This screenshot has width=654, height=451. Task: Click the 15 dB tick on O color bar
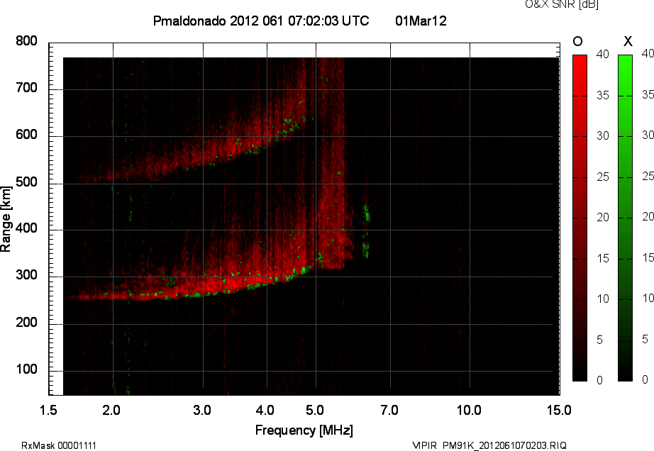(603, 258)
